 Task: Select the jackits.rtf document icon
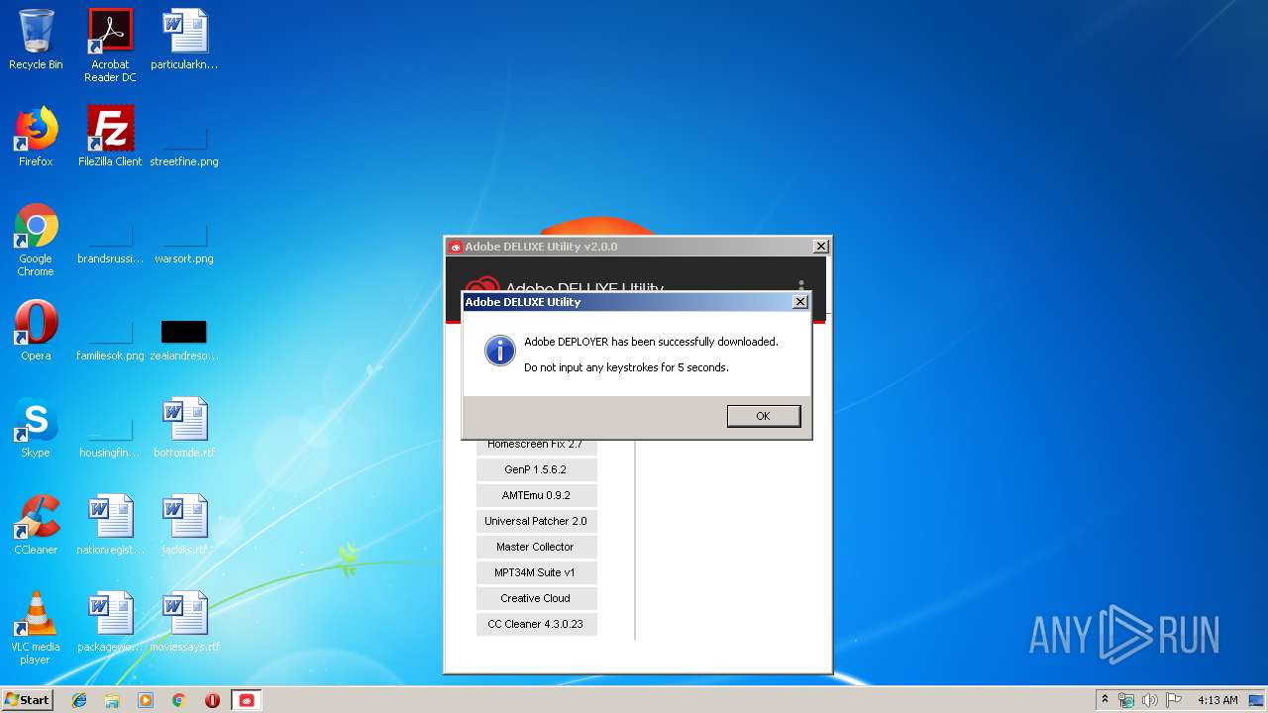184,525
